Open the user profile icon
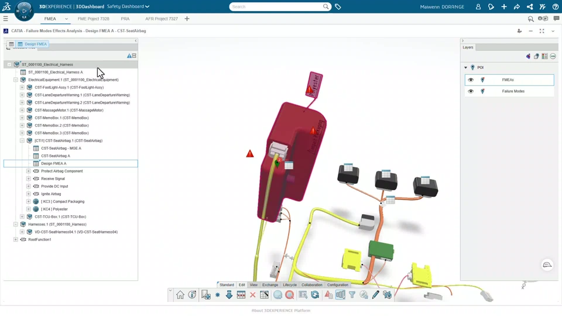Viewport: 562px width, 316px height. pyautogui.click(x=478, y=6)
